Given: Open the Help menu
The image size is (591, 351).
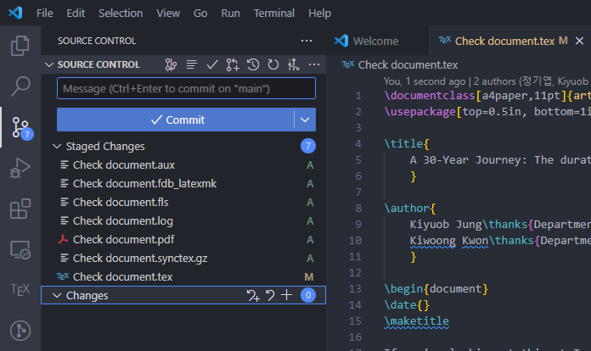Looking at the screenshot, I should 319,14.
